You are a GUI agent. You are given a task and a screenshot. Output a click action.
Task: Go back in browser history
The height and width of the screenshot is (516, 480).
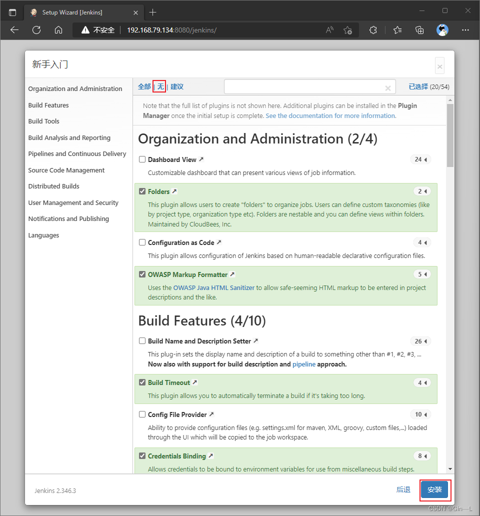coord(14,30)
